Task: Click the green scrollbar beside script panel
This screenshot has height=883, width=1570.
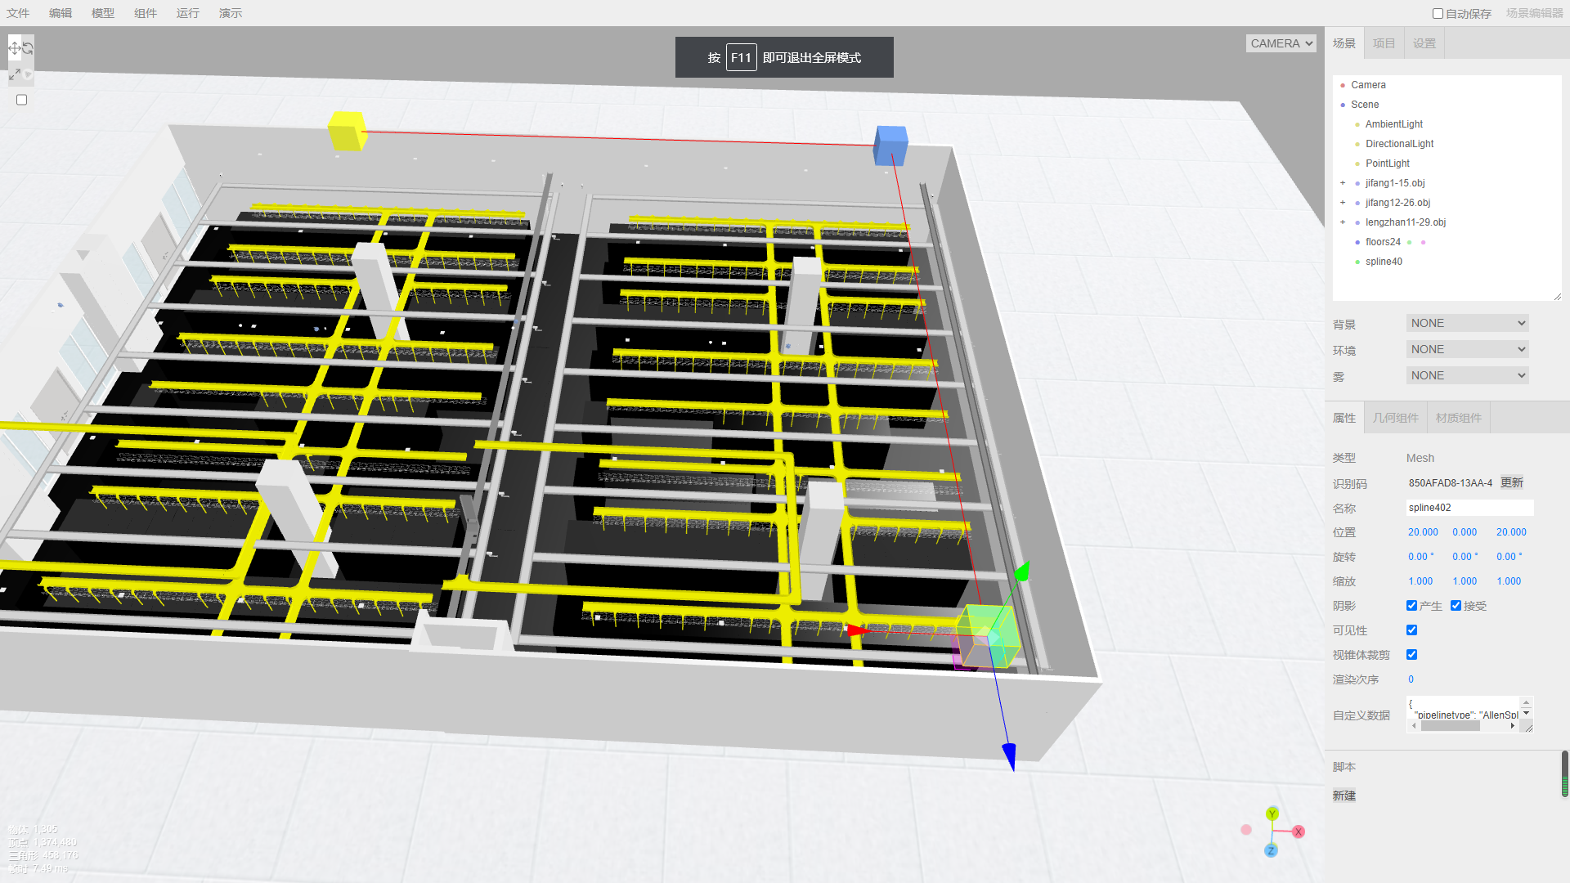Action: 1564,785
